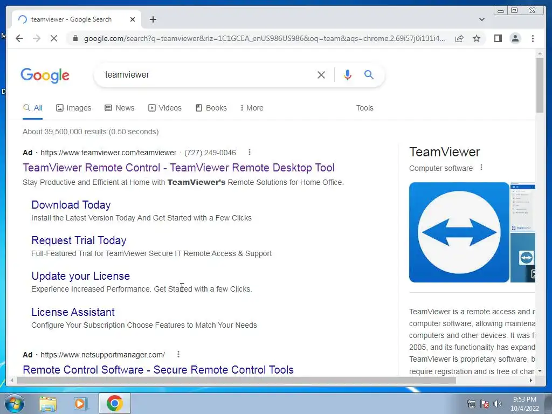Click the horizontal scroll right arrow
Viewport: 552px width, 414px height.
[531, 380]
